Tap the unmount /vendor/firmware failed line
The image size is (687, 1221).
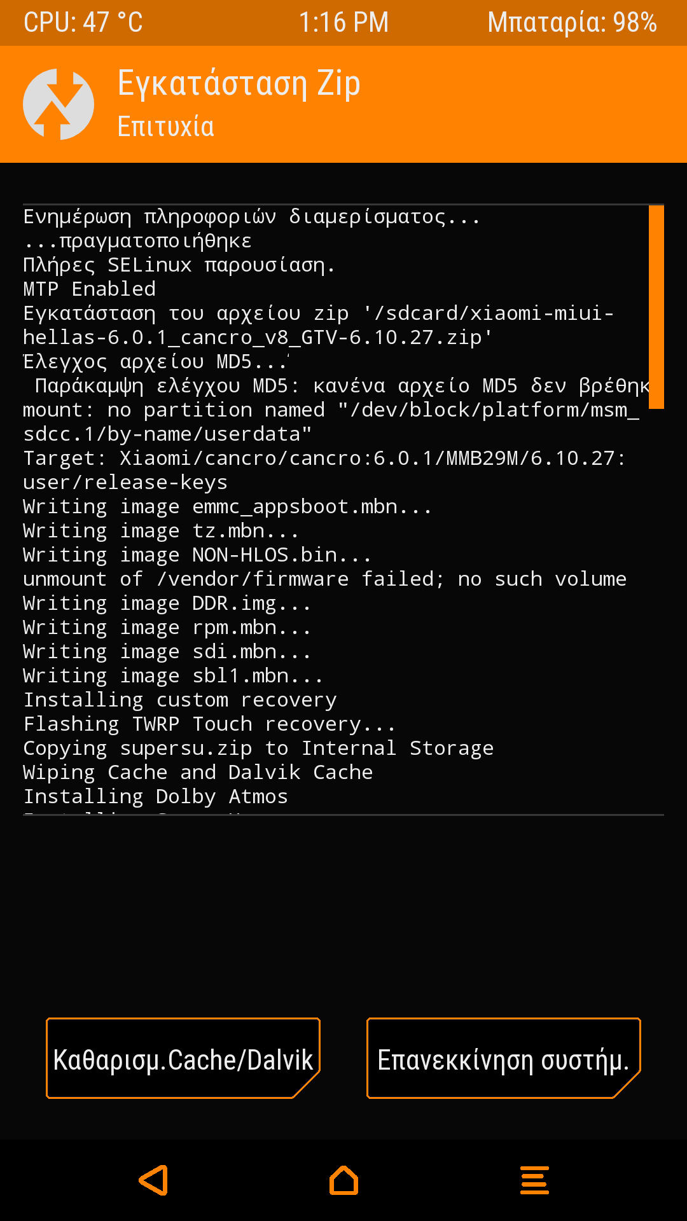tap(324, 579)
